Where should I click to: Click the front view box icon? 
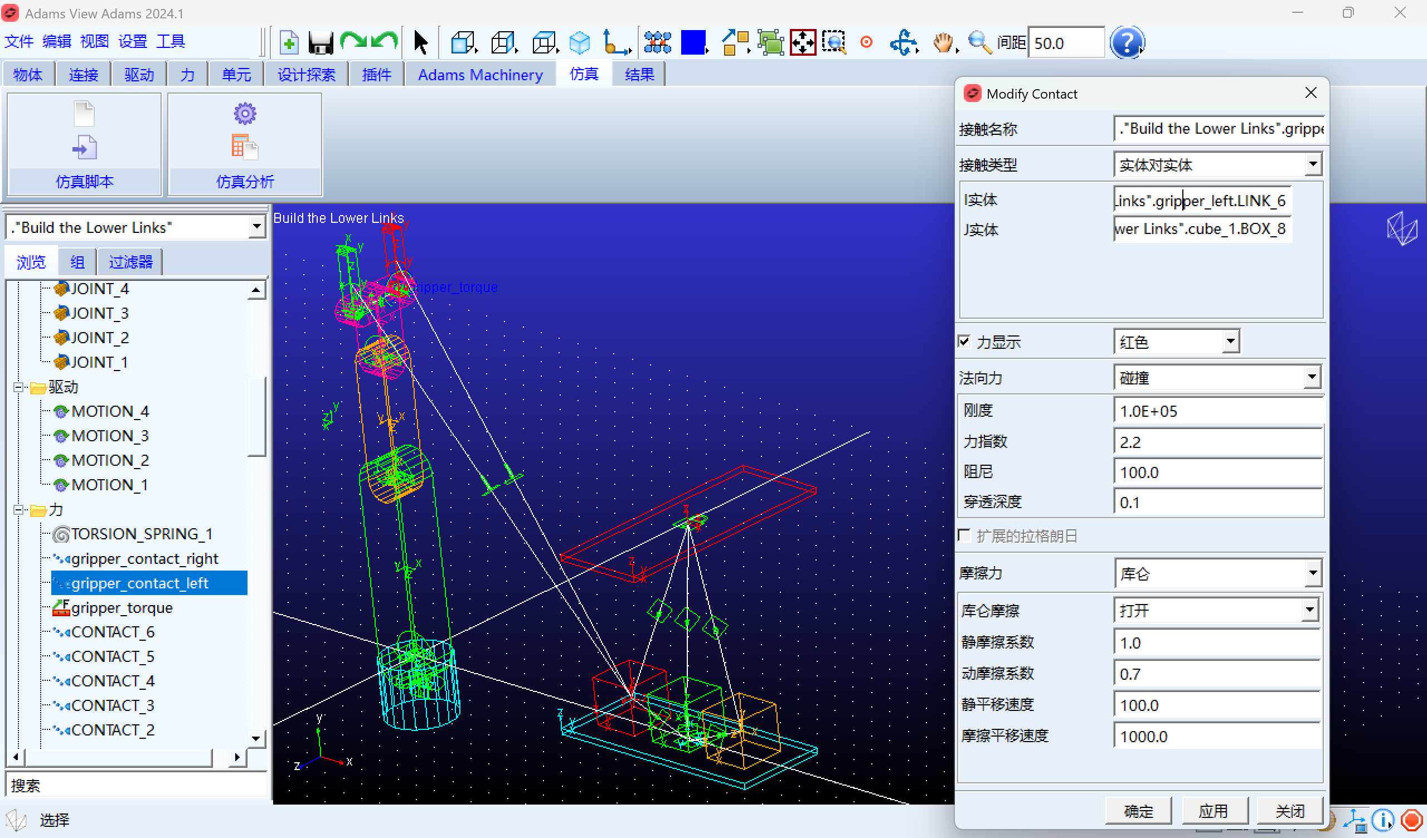[x=463, y=42]
